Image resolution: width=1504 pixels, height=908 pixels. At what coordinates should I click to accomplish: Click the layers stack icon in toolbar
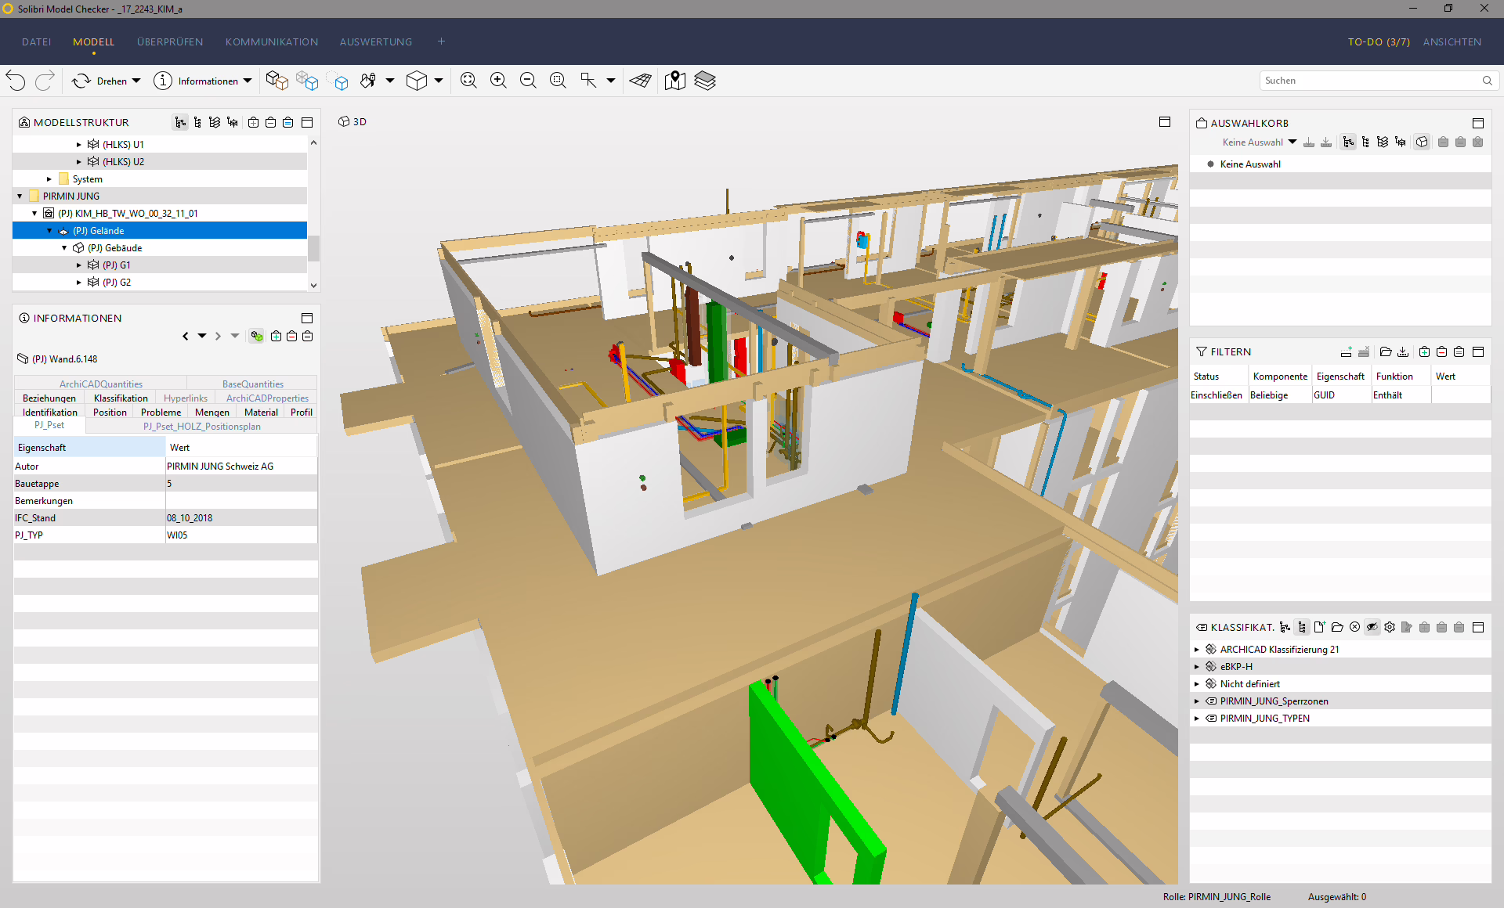(x=705, y=81)
